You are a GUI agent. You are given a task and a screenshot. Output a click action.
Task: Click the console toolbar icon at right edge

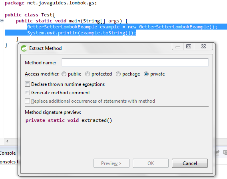point(225,153)
